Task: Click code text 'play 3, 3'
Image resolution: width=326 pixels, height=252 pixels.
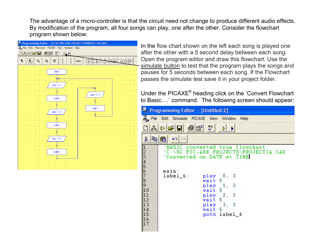Action: tap(219, 205)
